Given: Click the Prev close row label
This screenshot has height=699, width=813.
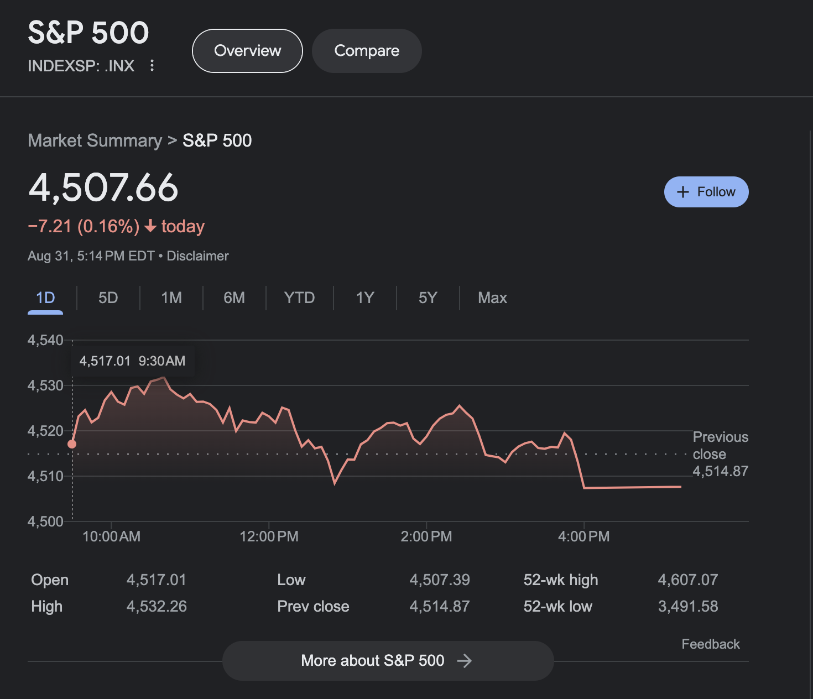Looking at the screenshot, I should click(313, 606).
